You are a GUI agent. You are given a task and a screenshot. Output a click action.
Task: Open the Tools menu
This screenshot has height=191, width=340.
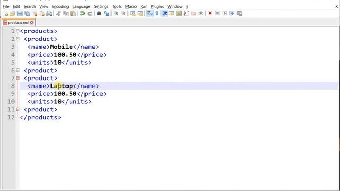[117, 7]
